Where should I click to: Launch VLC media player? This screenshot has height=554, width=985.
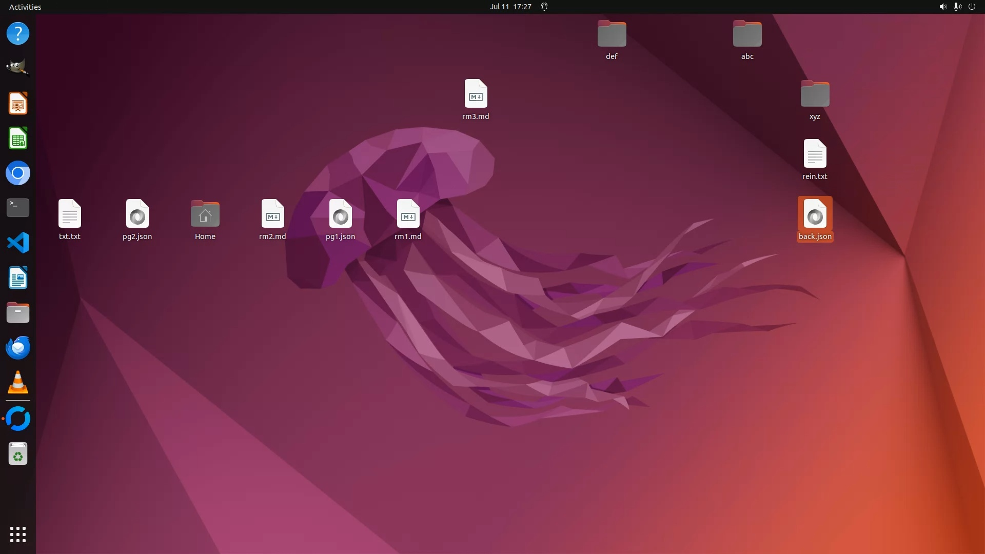[x=17, y=383]
